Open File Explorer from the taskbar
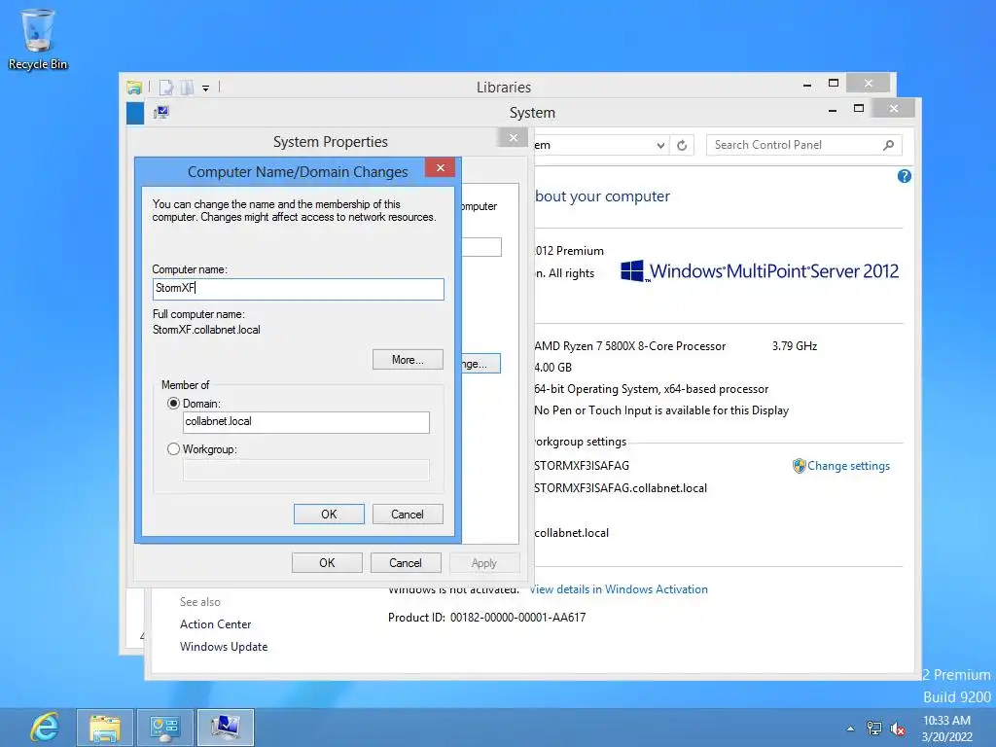Viewport: 996px width, 747px height. click(x=105, y=728)
